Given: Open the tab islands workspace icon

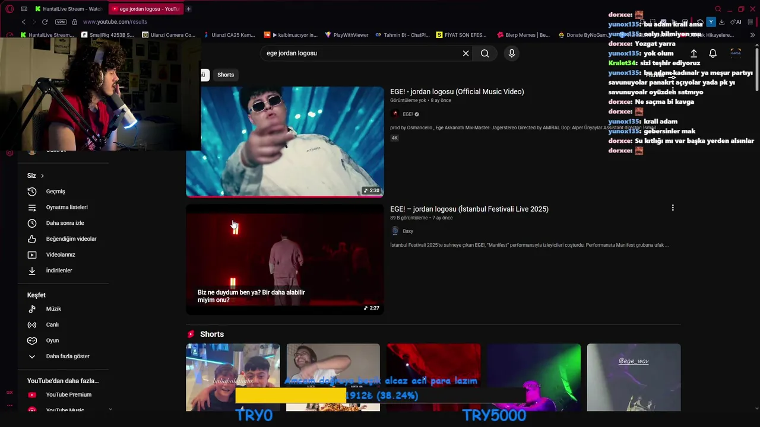Looking at the screenshot, I should 24,9.
